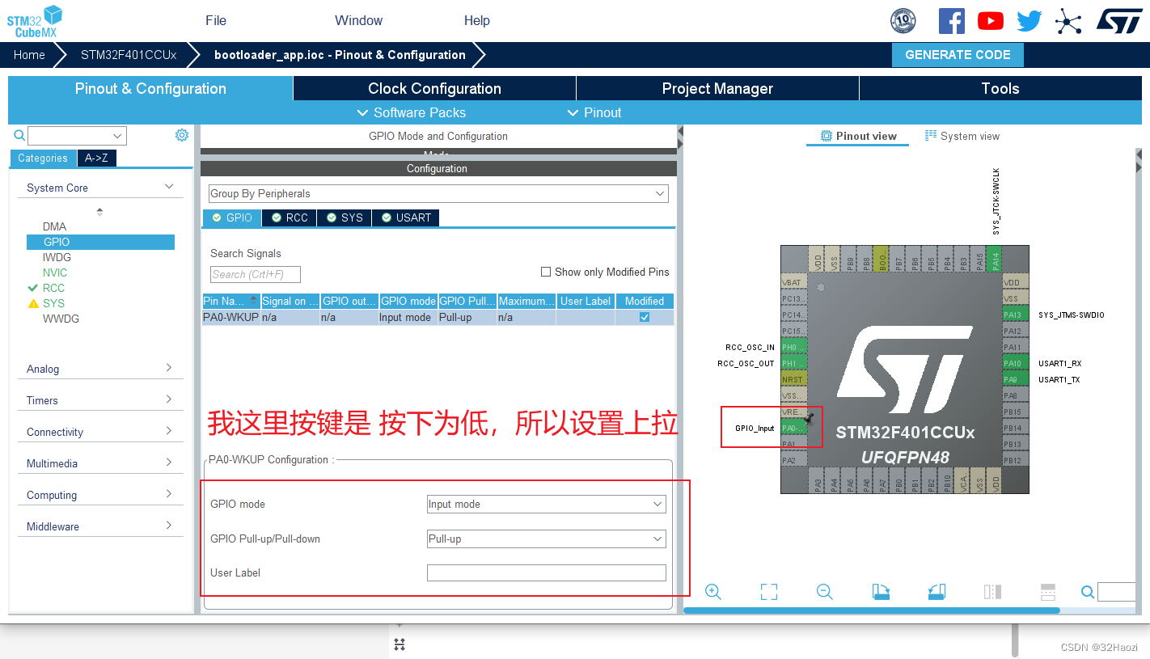Open the File menu

216,21
